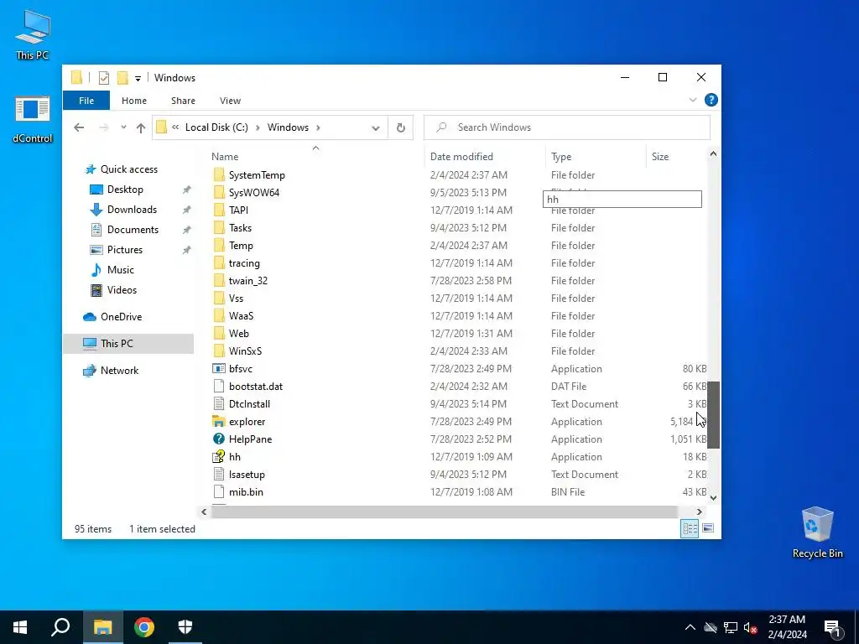Select Network in navigation pane

click(119, 371)
